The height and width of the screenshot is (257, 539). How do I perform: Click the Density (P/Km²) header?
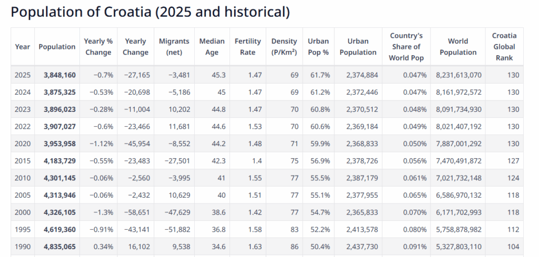[x=284, y=47]
